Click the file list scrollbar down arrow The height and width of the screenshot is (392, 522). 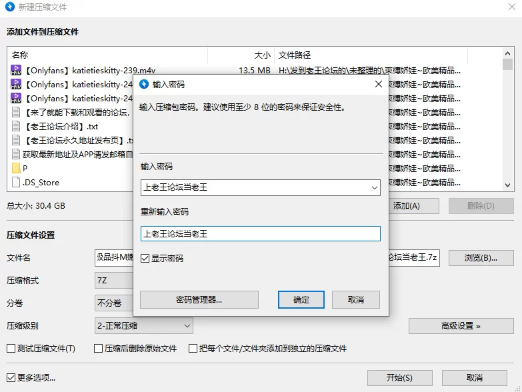508,185
